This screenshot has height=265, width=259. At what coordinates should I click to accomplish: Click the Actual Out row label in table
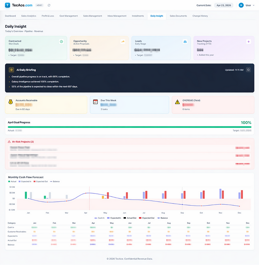click(x=12, y=240)
